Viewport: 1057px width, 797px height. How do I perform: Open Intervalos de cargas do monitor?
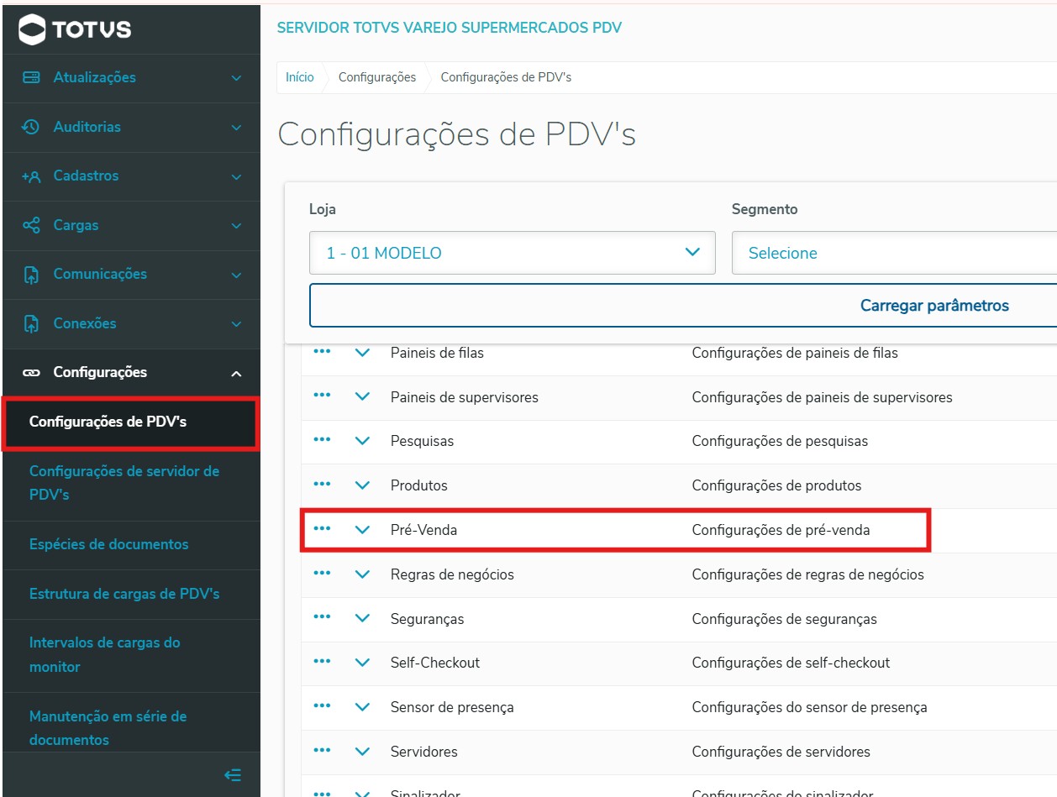click(x=131, y=655)
